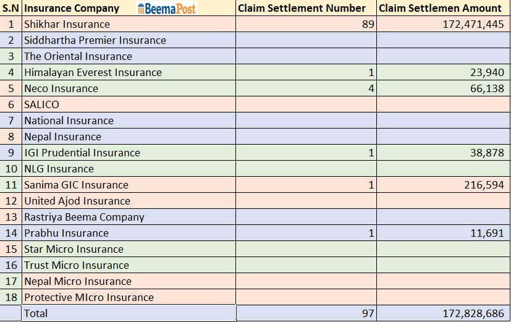Click the 216,594 amount cell
Viewport: 511px width, 322px height.
click(483, 185)
